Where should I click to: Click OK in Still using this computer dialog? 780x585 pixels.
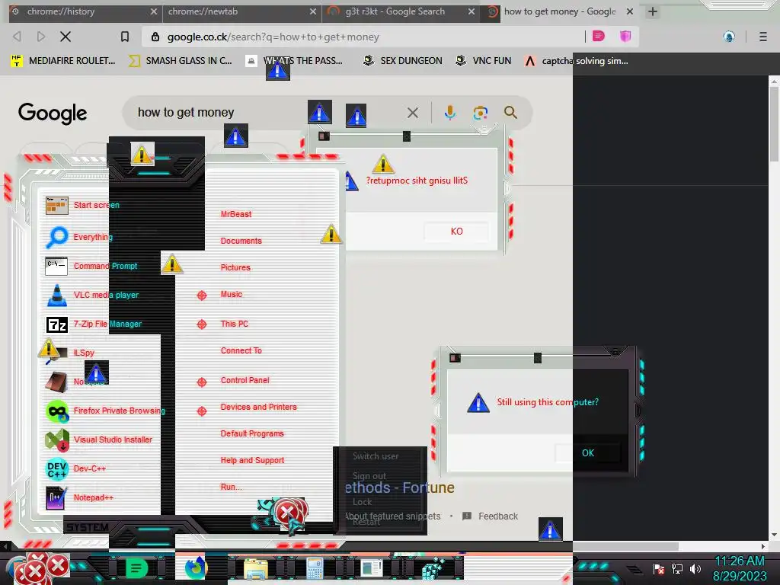588,452
